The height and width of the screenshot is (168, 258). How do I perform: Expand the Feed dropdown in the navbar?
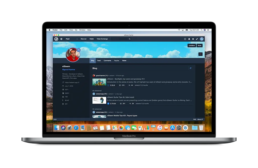click(72, 39)
